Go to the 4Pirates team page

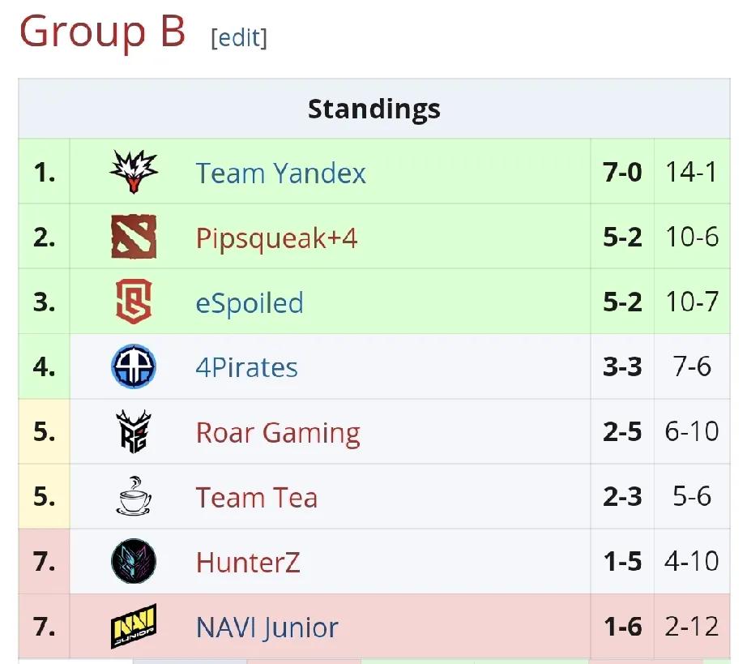[x=246, y=368]
